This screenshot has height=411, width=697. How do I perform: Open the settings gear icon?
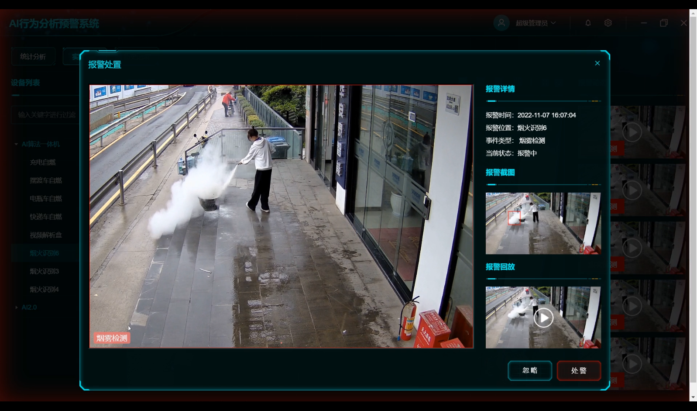point(608,23)
